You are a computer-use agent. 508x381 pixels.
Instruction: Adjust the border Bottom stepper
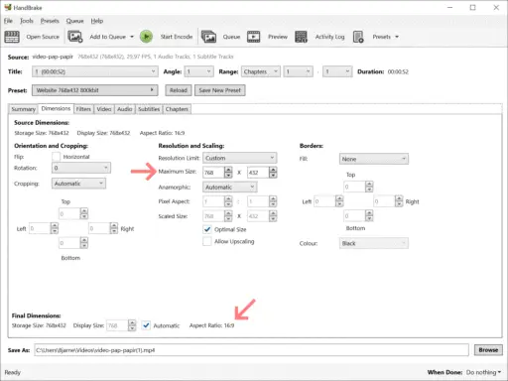point(369,216)
